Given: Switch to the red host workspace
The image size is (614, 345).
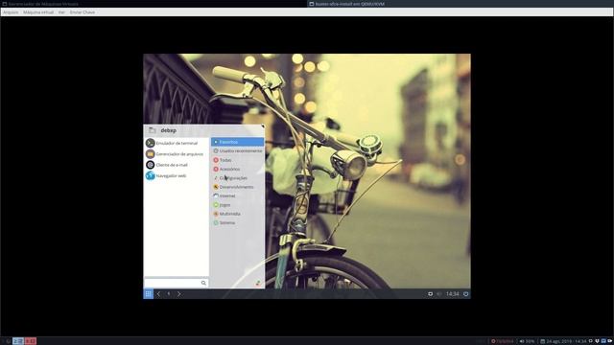Looking at the screenshot, I should point(30,341).
